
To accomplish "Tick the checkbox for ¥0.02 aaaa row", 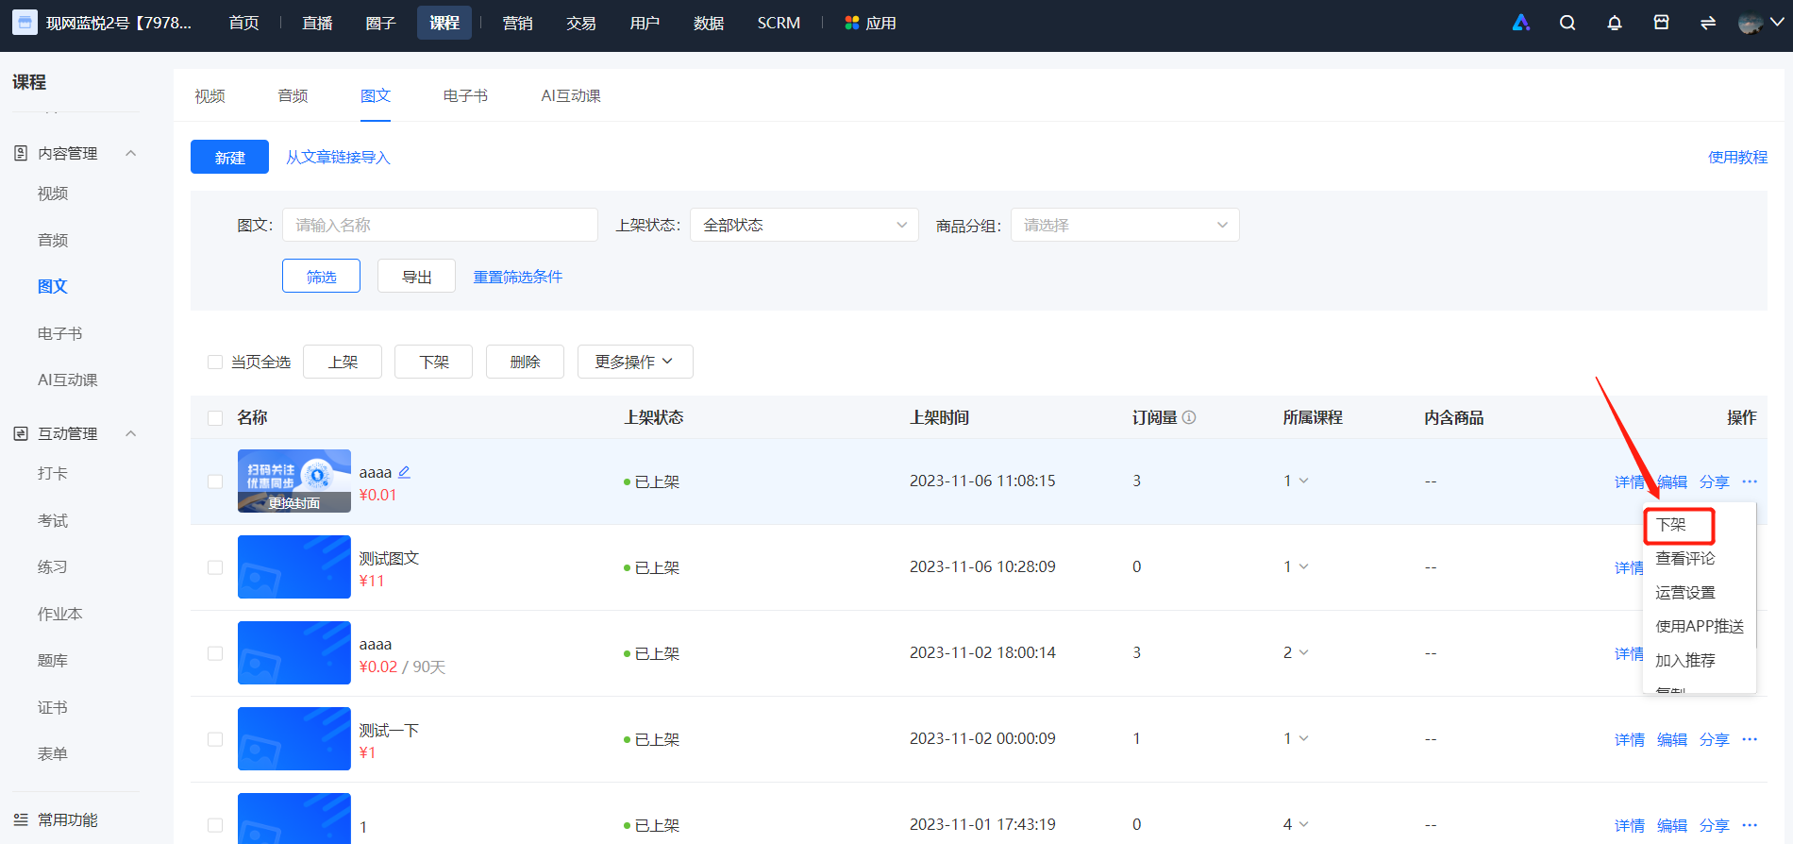I will 215,653.
